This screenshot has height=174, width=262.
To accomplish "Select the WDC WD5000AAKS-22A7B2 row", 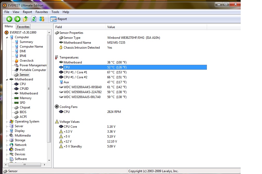I will [133, 92].
